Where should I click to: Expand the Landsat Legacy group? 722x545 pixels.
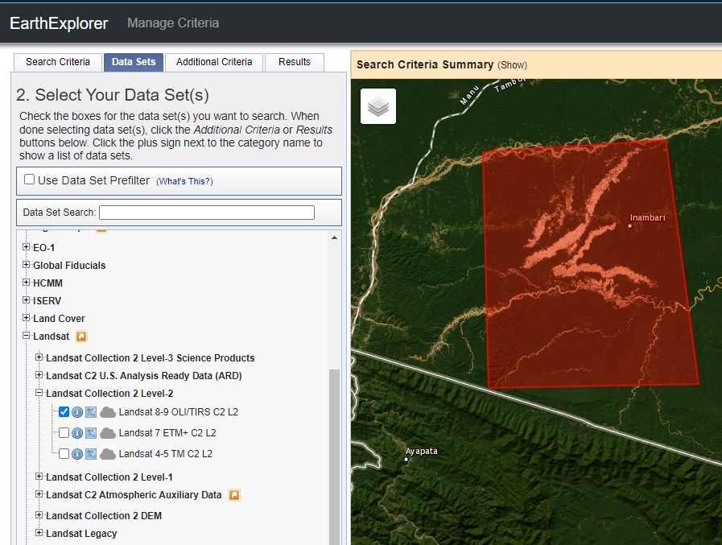[39, 533]
